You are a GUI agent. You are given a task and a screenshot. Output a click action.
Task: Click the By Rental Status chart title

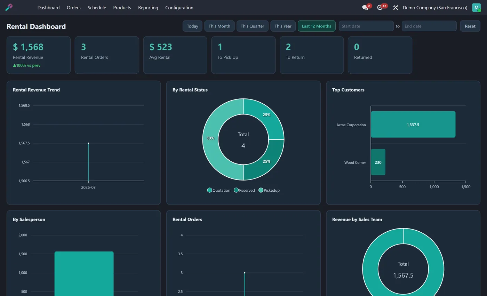tap(190, 90)
